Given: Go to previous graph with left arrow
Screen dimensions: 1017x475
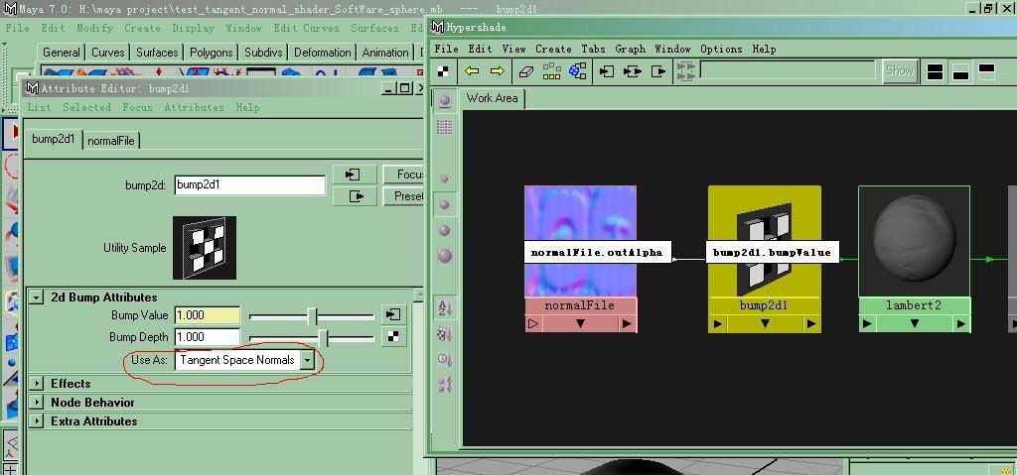Looking at the screenshot, I should point(472,71).
